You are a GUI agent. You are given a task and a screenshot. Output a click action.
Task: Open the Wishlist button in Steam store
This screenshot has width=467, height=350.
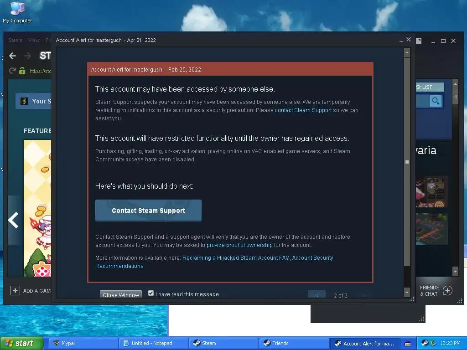[430, 87]
